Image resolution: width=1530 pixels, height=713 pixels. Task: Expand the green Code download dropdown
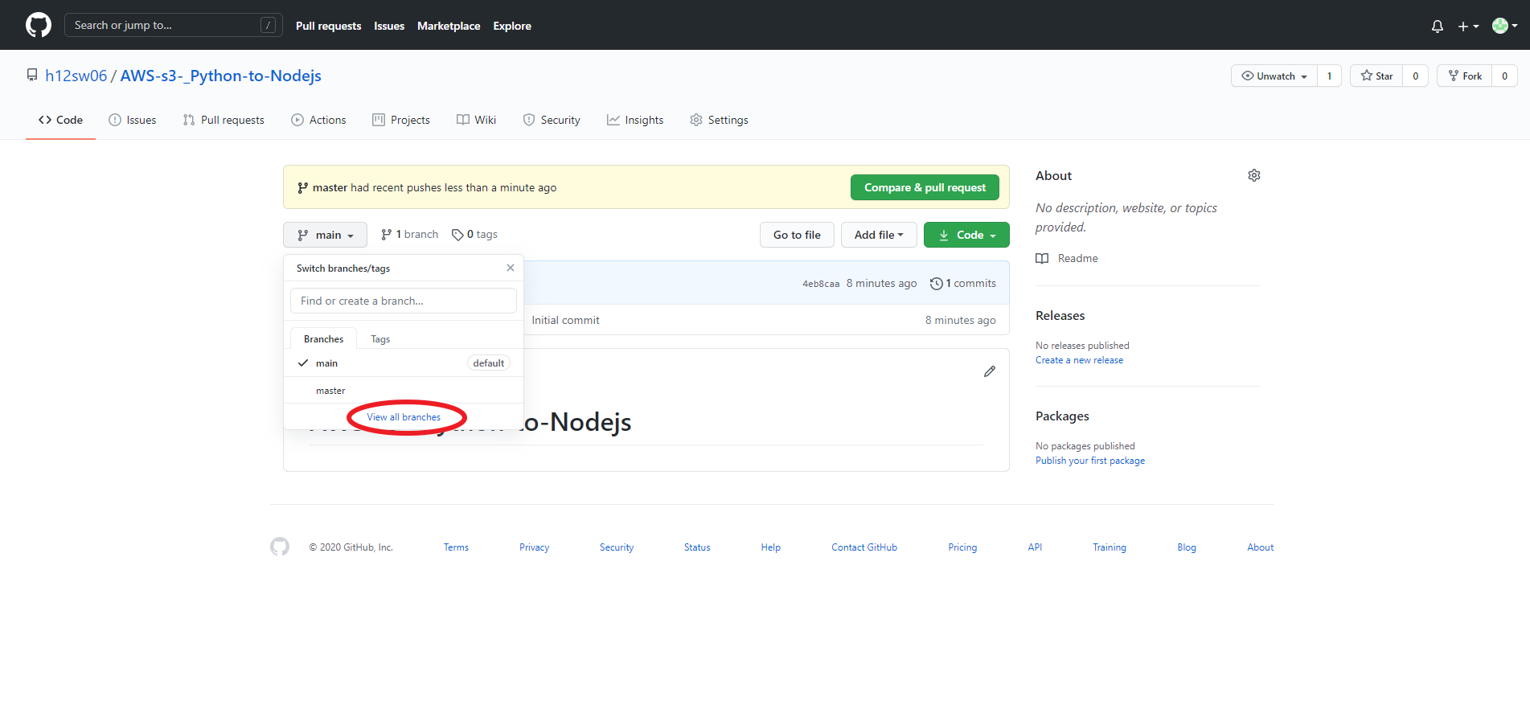[x=966, y=235]
